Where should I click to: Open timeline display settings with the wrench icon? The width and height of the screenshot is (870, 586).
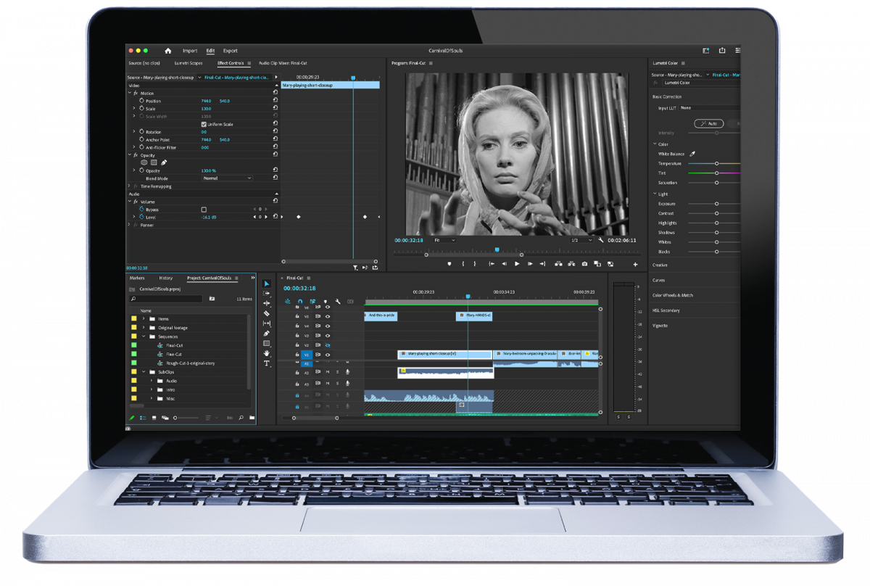338,301
